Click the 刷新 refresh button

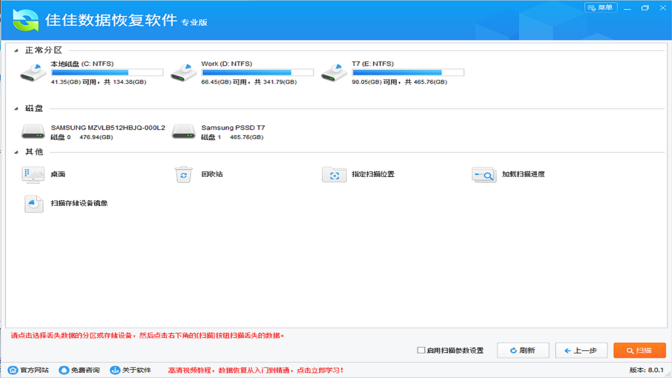[x=523, y=350]
